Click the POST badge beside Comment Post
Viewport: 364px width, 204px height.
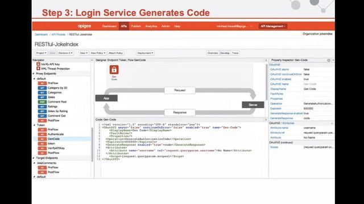click(42, 102)
